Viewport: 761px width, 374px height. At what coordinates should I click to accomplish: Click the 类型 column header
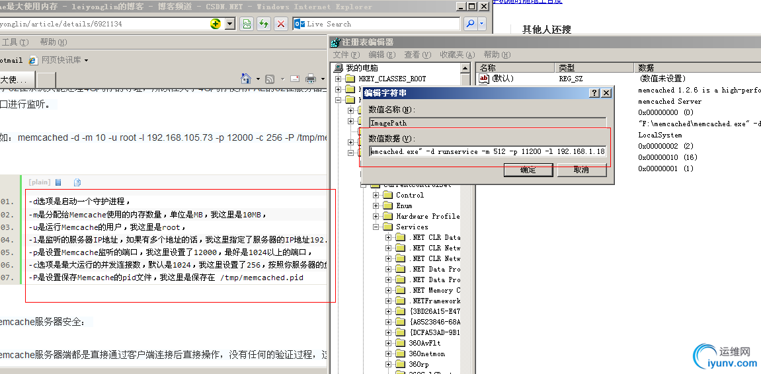point(594,68)
